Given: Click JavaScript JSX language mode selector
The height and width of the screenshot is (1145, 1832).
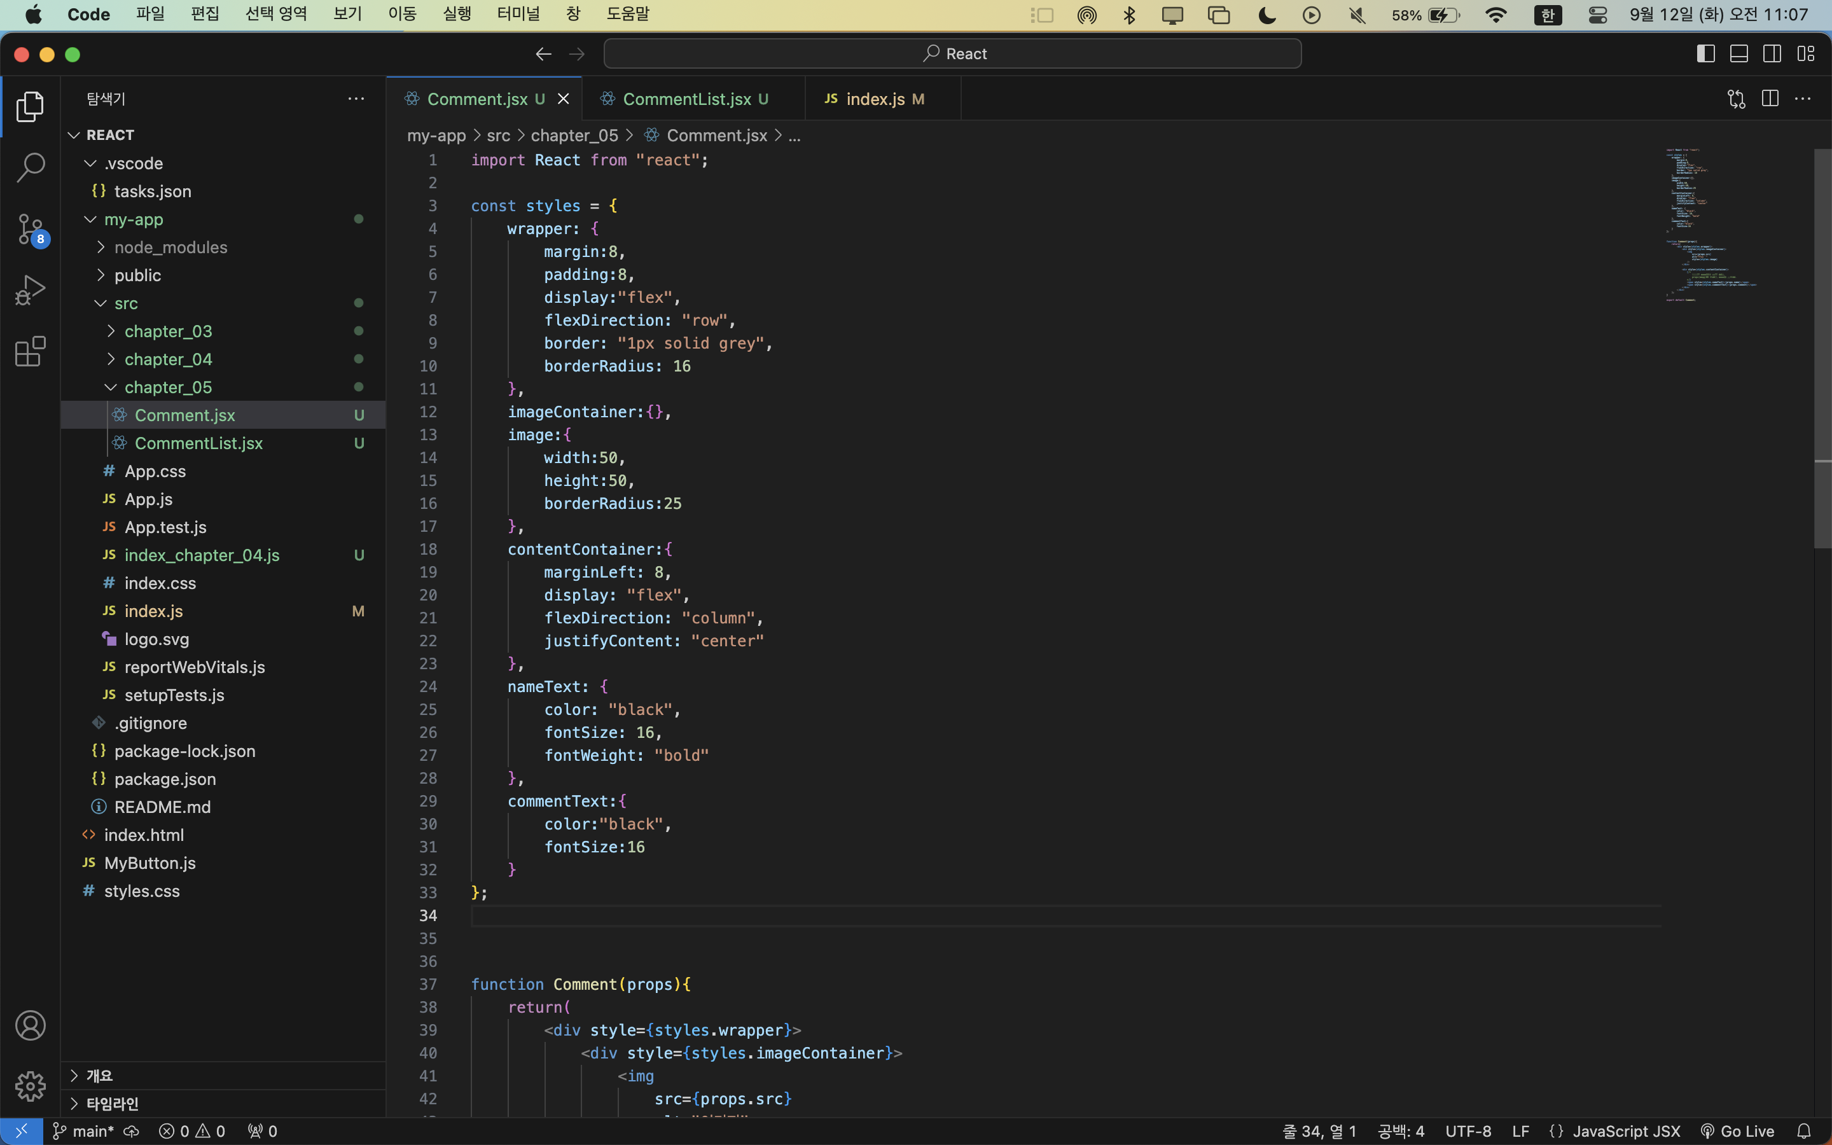Looking at the screenshot, I should point(1625,1132).
